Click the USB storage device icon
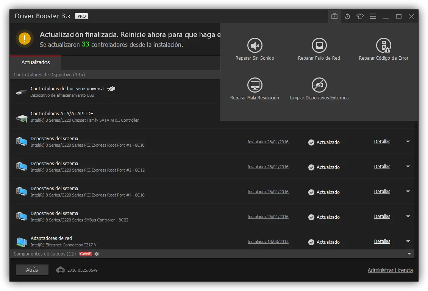428x291 pixels. pos(22,92)
